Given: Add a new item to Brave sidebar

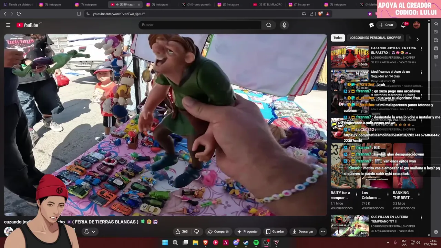Looking at the screenshot, I should pos(436,65).
